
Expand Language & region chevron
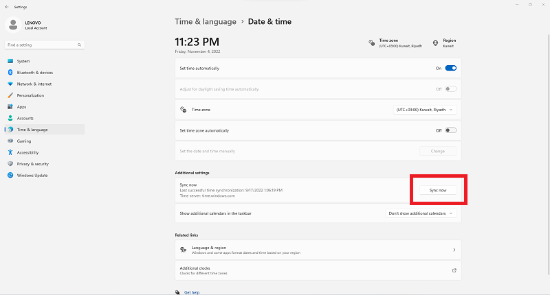(454, 250)
